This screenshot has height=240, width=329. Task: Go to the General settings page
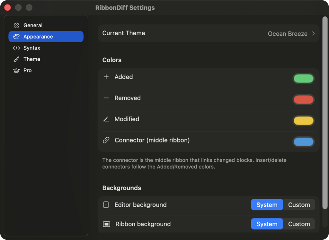click(x=33, y=25)
